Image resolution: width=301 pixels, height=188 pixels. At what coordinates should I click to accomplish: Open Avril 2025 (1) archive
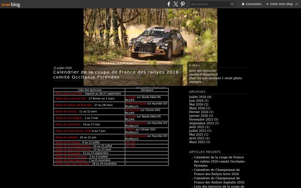tap(199, 138)
